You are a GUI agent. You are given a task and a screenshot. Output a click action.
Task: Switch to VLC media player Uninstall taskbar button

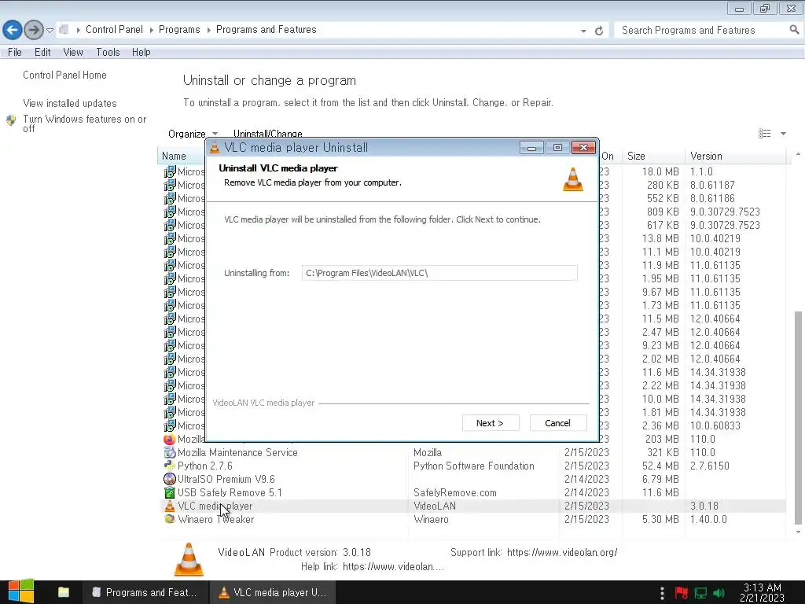tap(273, 592)
